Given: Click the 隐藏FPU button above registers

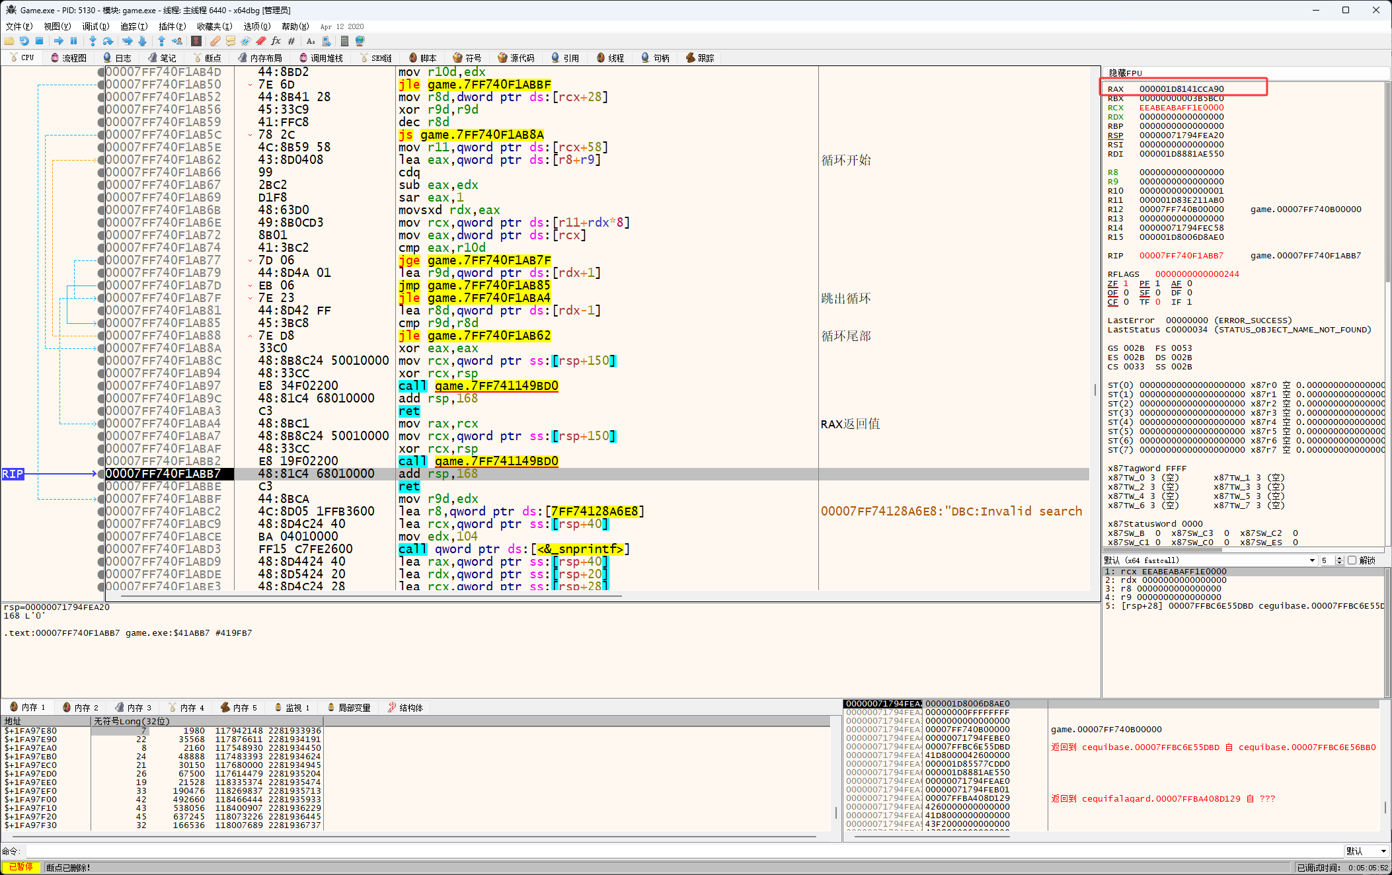Looking at the screenshot, I should tap(1125, 73).
